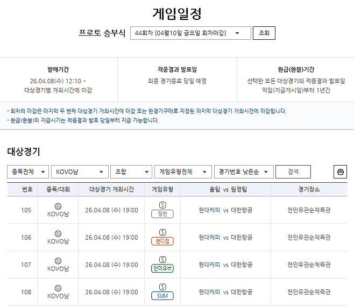Open the 44회차 round selector dropdown
Image resolution: width=354 pixels, height=307 pixels.
coord(190,33)
